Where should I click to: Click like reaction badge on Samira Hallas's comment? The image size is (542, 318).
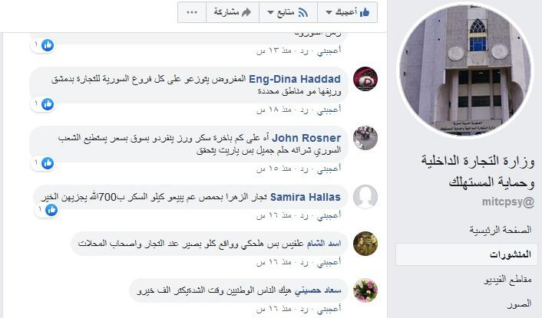pyautogui.click(x=51, y=210)
